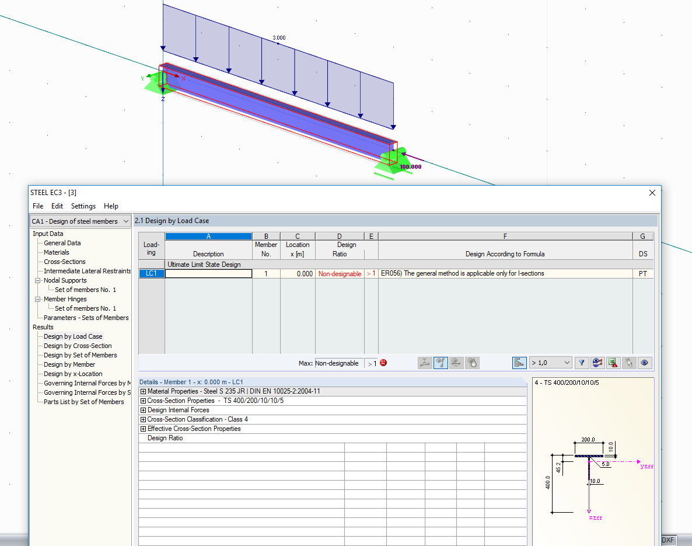
Task: Click the 100.000 load label in model view
Action: [x=410, y=166]
